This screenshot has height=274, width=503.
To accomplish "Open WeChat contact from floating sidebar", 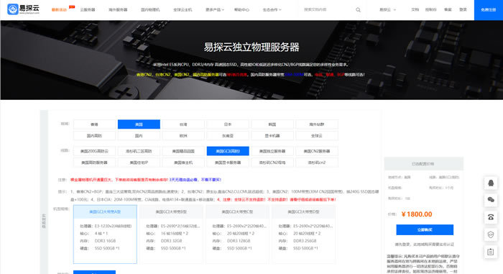I will coord(491,200).
